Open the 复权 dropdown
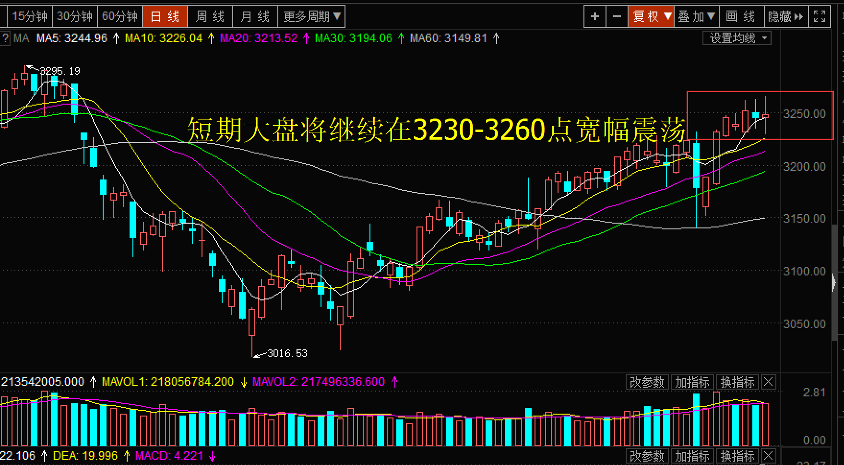 651,17
